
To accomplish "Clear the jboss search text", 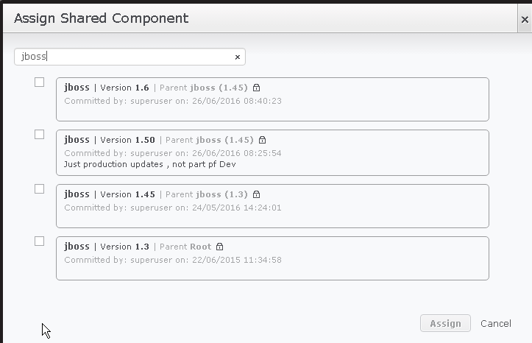I will 238,57.
